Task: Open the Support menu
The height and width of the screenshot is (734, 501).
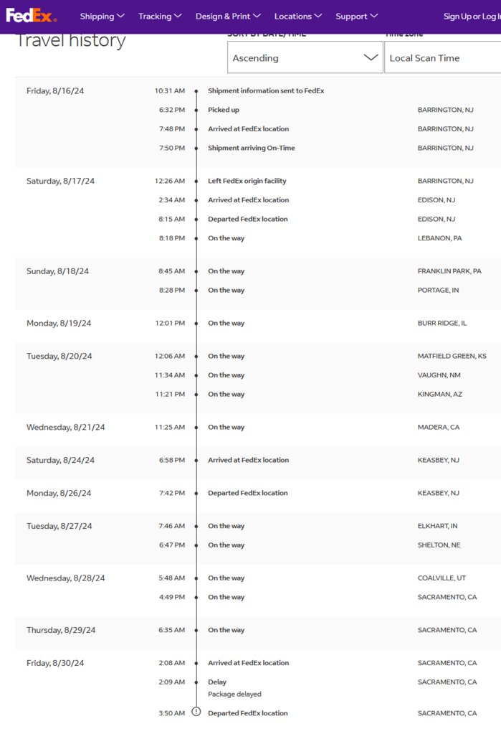Action: (x=356, y=16)
